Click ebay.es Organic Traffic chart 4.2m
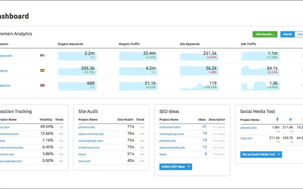This screenshot has width=303, height=189. pyautogui.click(x=138, y=71)
